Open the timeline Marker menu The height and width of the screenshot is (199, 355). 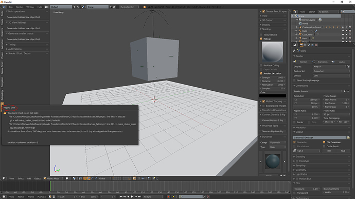[x=21, y=197]
